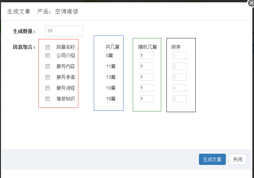Click the 段意名称 header label
Viewport: 254px width, 178px height.
(x=66, y=47)
